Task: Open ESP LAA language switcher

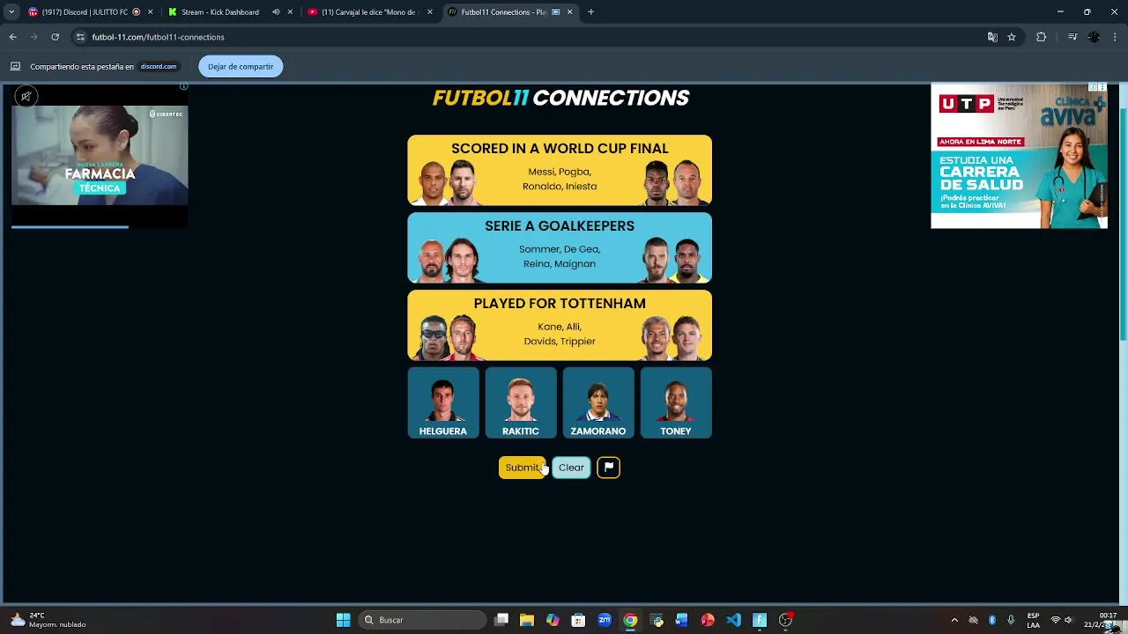Action: 1033,620
